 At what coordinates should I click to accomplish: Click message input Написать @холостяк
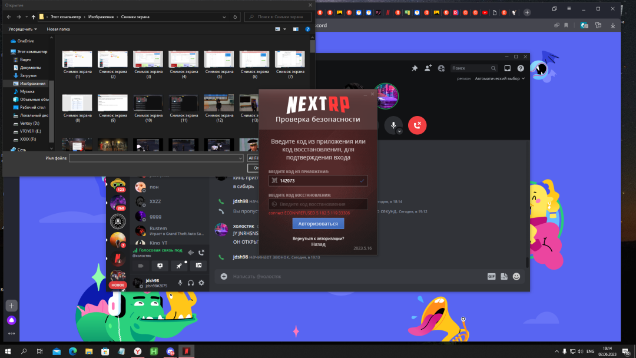click(357, 277)
